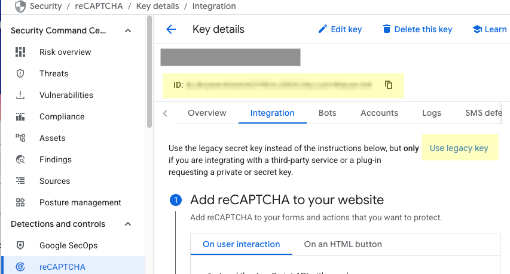Click the Google SecOps shield icon

point(20,245)
